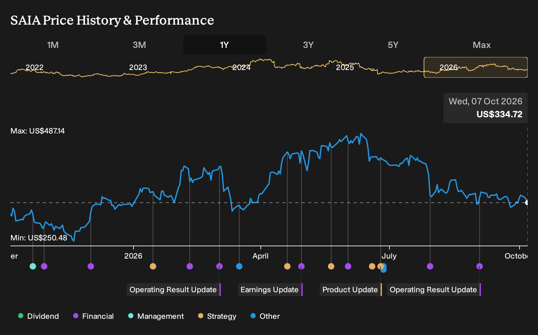Screen dimensions: 538x335
Task: Switch to the 1M time range tab
Action: point(53,45)
